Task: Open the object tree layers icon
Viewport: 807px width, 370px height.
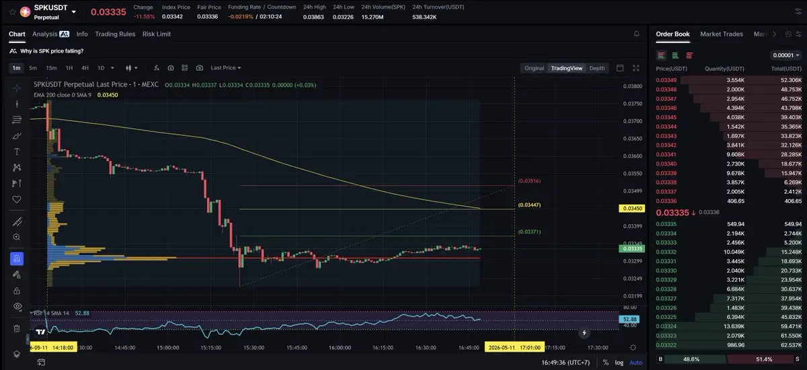Action: coord(17,354)
